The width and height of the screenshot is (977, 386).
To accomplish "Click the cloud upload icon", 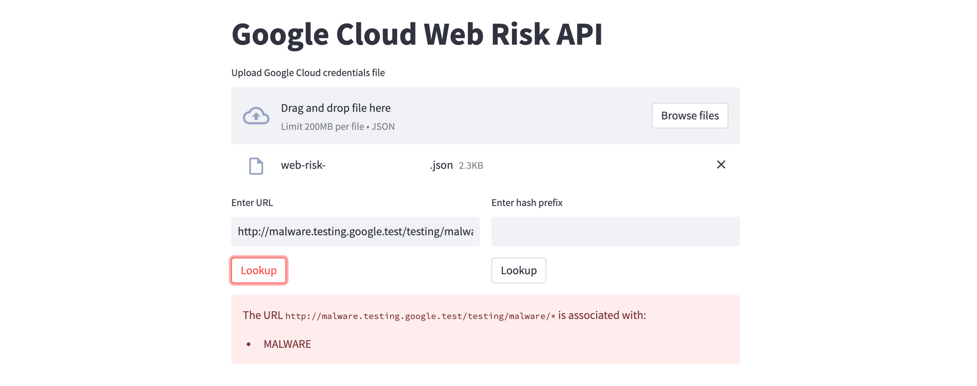I will click(x=256, y=116).
